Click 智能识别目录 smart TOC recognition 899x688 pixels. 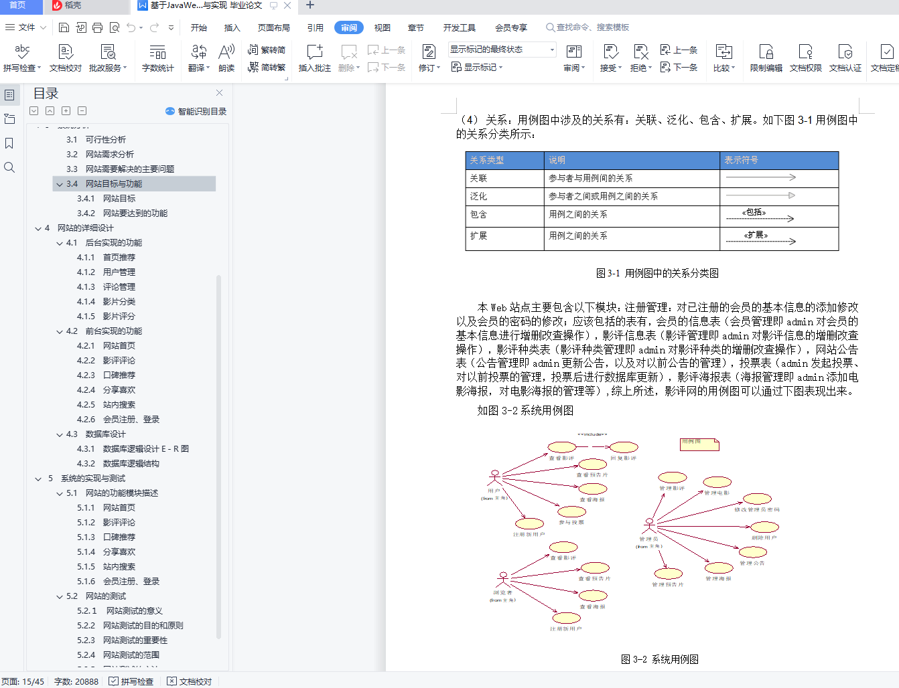(x=196, y=111)
